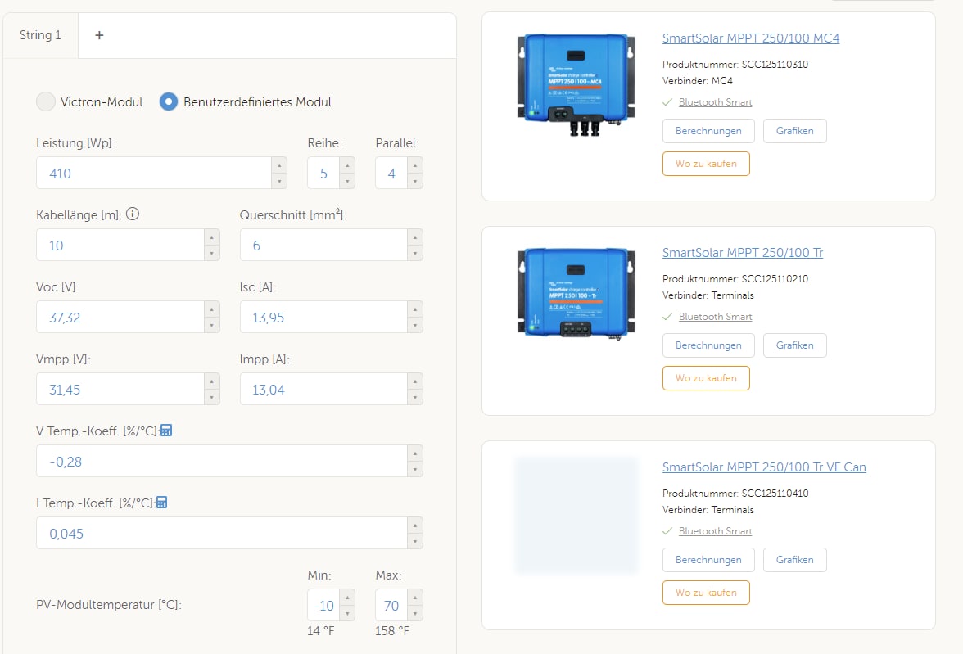Add a new string with the plus tab
Screen dimensions: 963x654
coord(99,36)
